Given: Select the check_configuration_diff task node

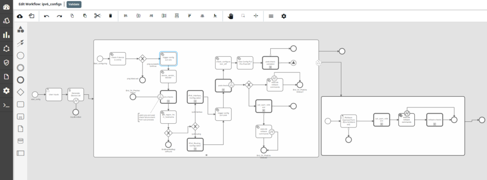Looking at the screenshot, I should click(x=224, y=63).
